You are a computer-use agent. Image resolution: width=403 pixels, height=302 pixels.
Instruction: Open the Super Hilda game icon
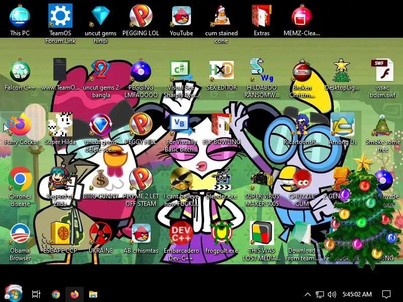point(60,124)
